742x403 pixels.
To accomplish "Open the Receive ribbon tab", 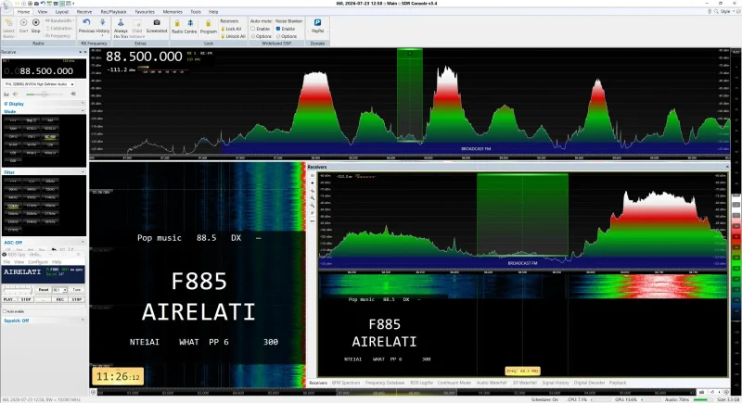I will (84, 12).
